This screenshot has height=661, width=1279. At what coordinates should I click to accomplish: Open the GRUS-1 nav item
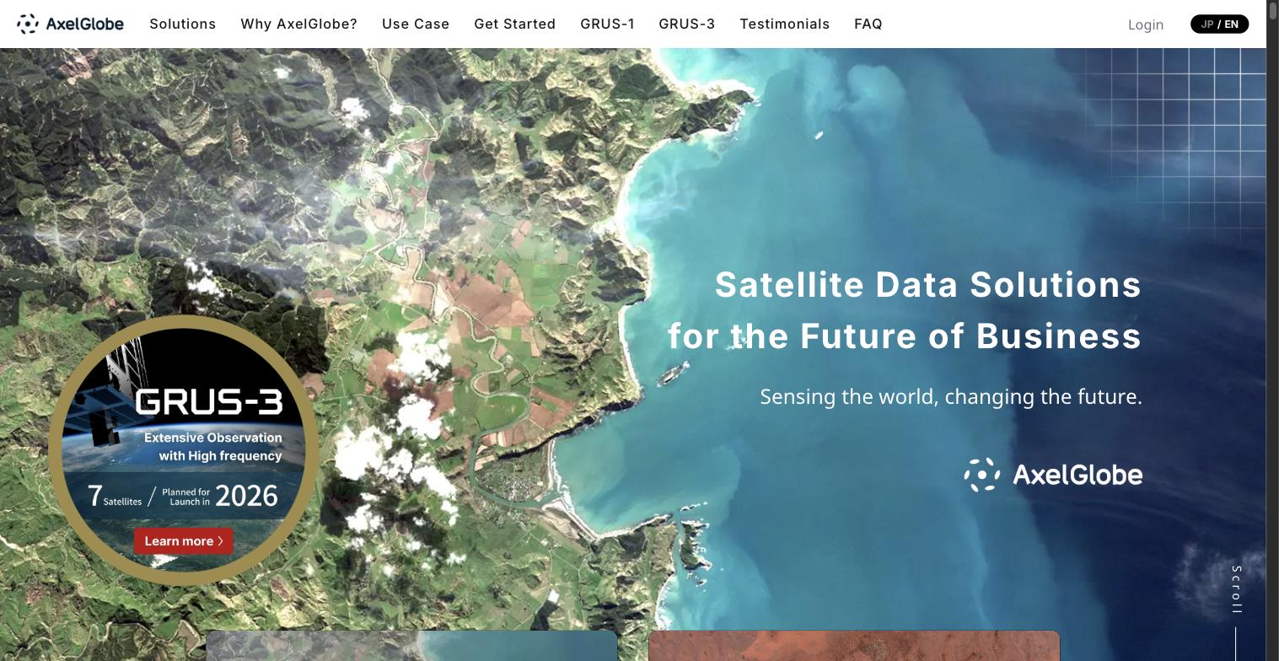click(x=607, y=24)
